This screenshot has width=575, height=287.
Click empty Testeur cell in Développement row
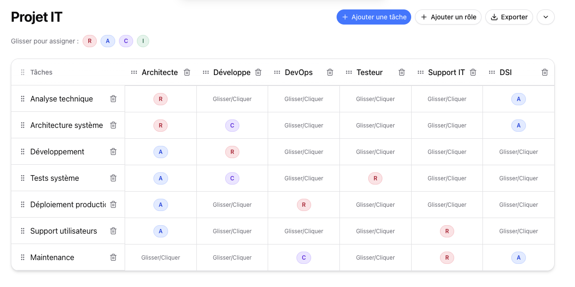(375, 152)
